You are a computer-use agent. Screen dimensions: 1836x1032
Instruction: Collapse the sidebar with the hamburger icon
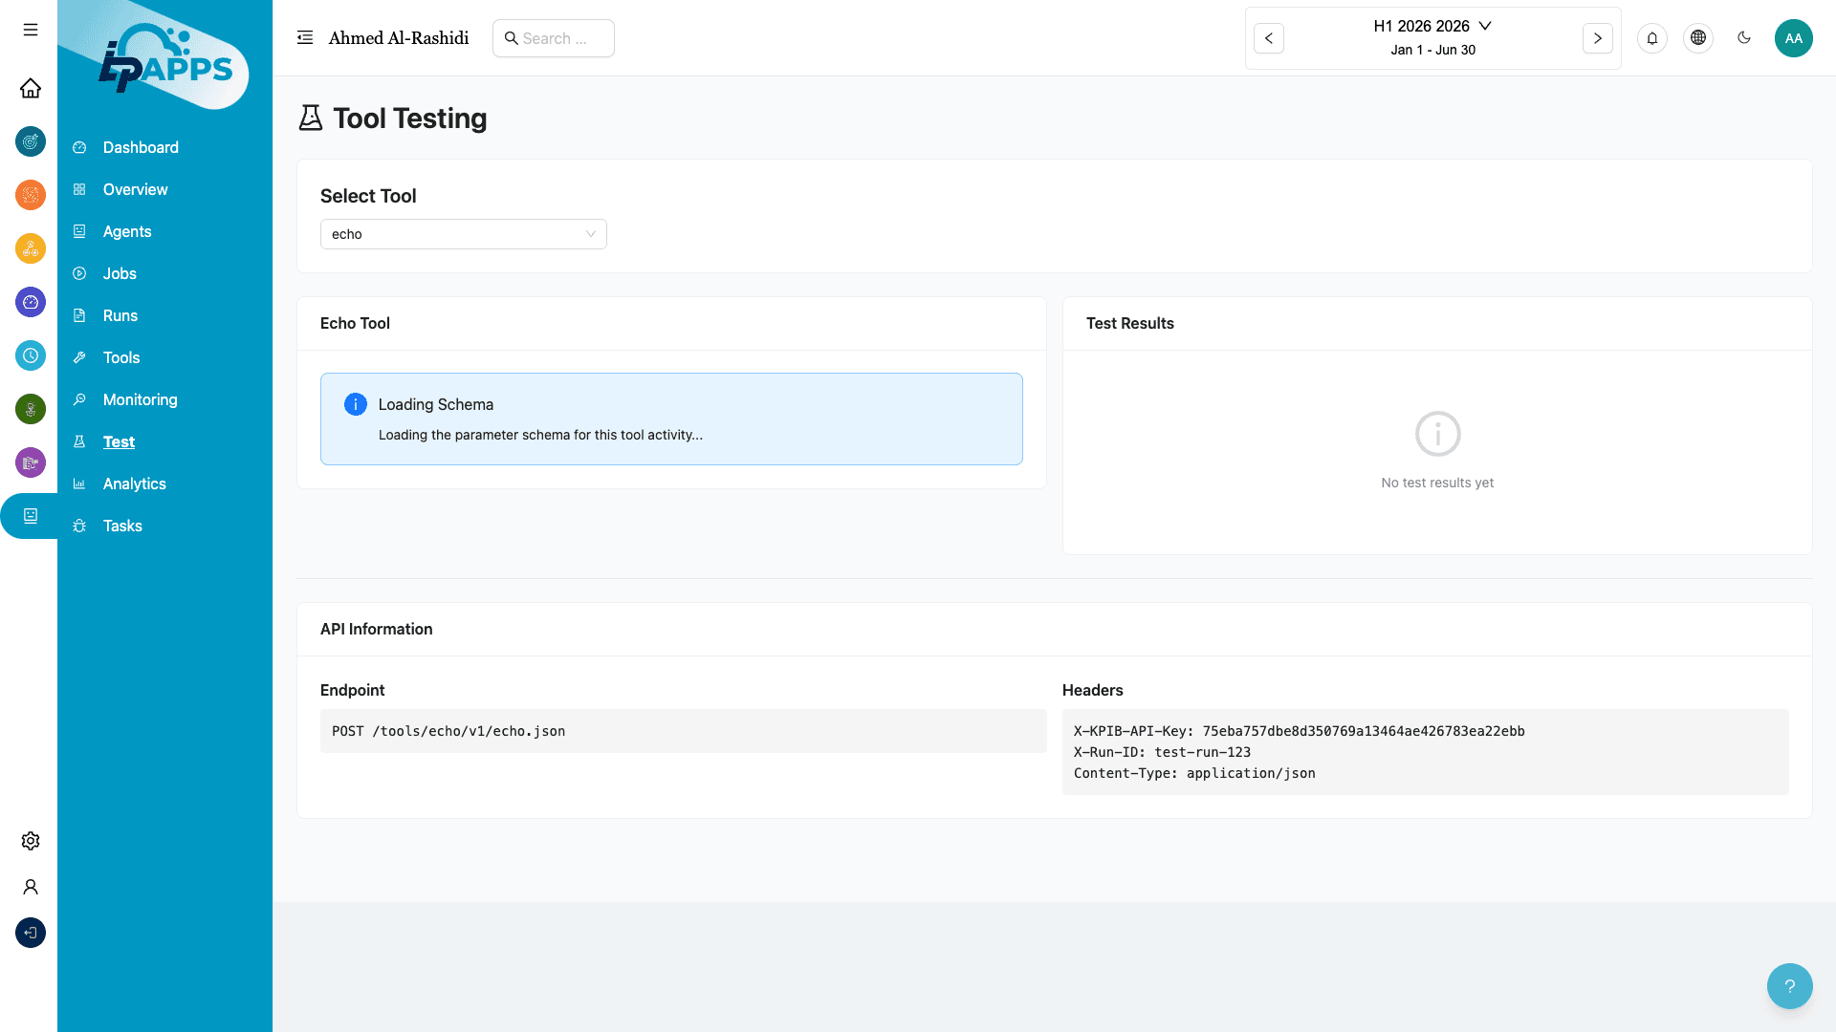tap(30, 30)
